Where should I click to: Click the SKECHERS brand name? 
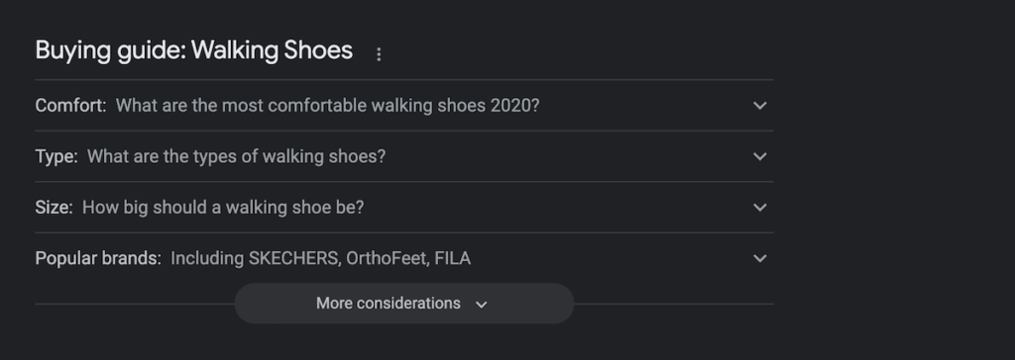coord(294,258)
